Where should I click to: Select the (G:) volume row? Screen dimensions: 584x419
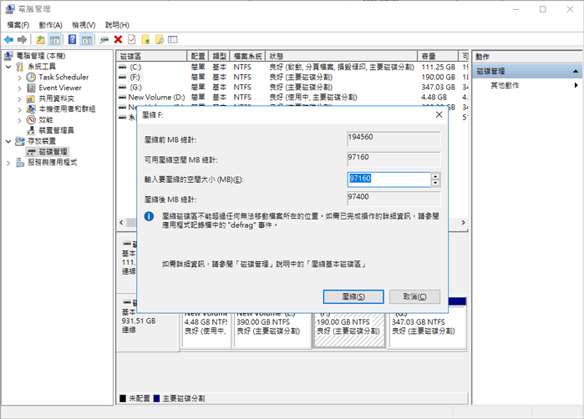coord(292,87)
